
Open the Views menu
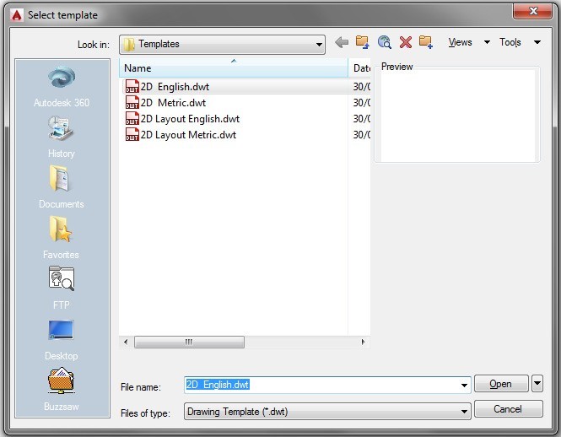point(468,43)
